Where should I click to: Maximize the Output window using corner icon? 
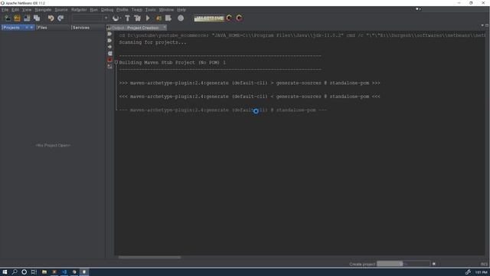(487, 25)
